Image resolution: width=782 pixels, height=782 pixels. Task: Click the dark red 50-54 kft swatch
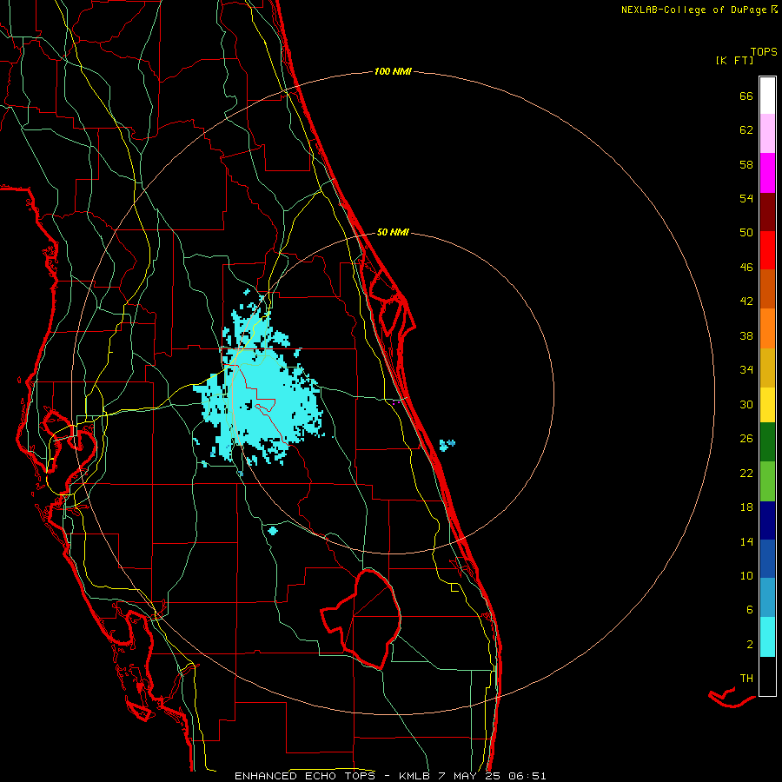767,212
